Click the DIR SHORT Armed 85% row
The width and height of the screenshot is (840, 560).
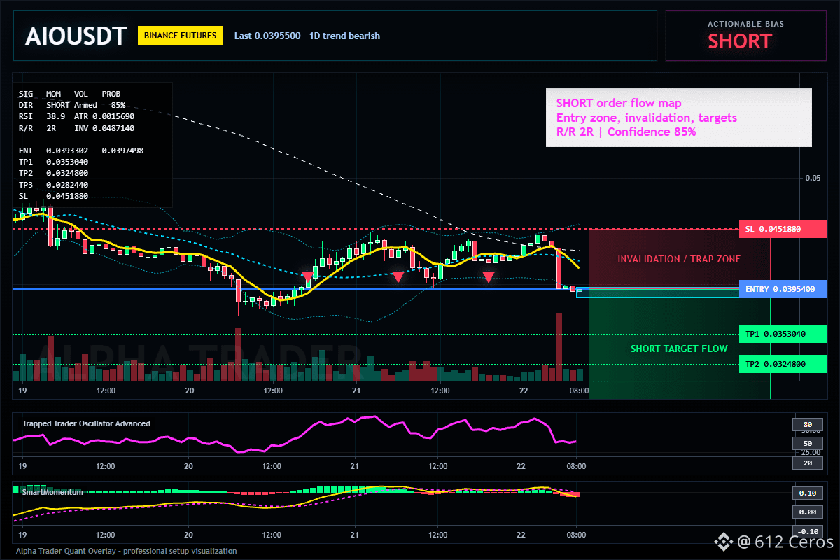coord(72,104)
